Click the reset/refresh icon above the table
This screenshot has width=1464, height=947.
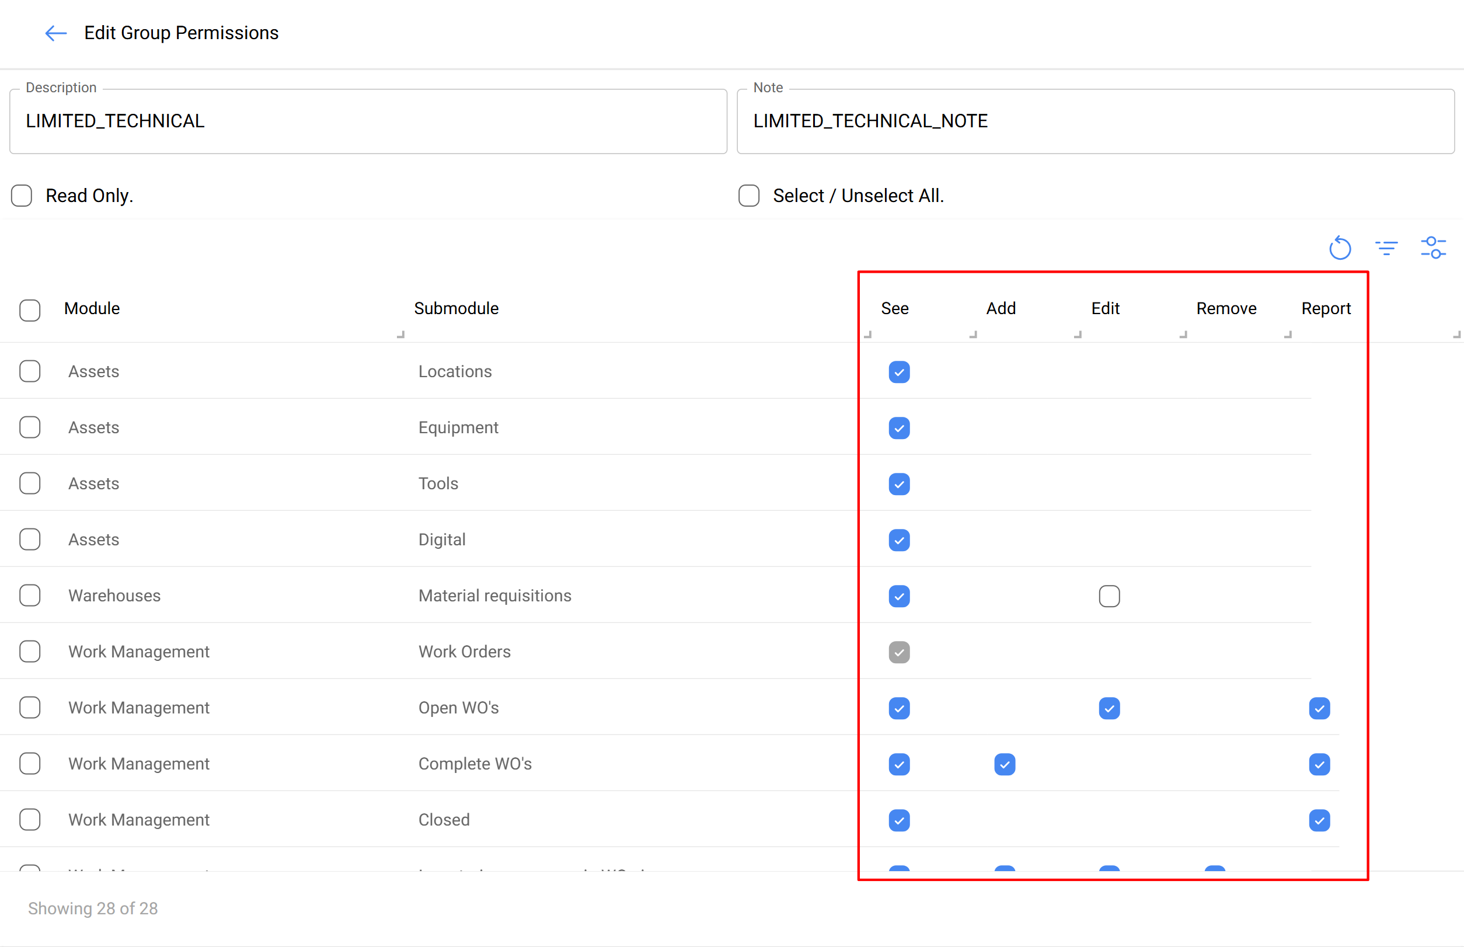[x=1340, y=247]
